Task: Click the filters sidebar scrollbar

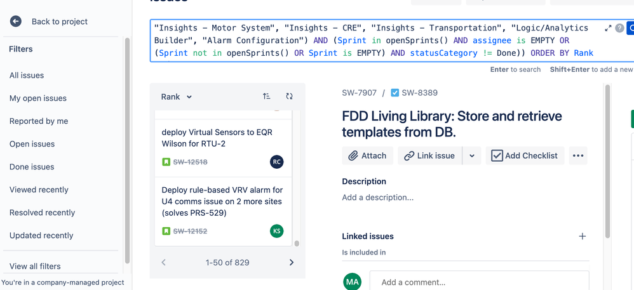Action: (x=127, y=150)
